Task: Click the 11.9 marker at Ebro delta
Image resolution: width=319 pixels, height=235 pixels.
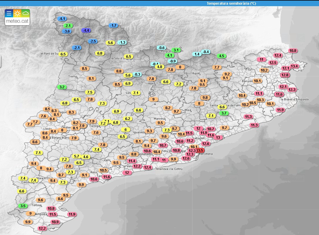Action: [72, 214]
